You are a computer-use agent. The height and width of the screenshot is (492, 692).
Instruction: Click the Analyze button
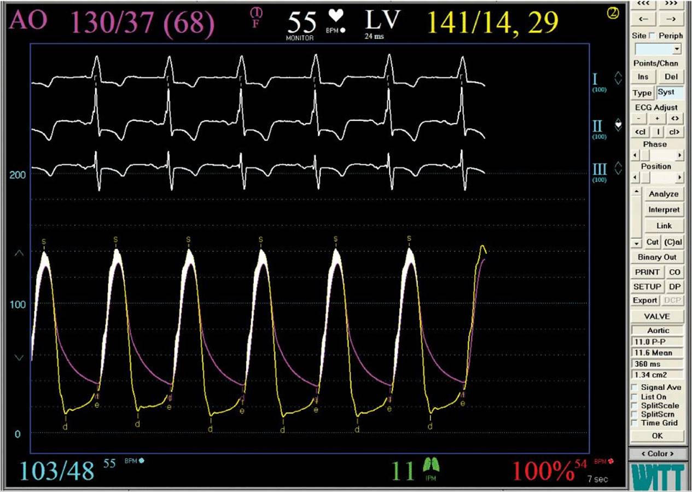click(x=664, y=194)
